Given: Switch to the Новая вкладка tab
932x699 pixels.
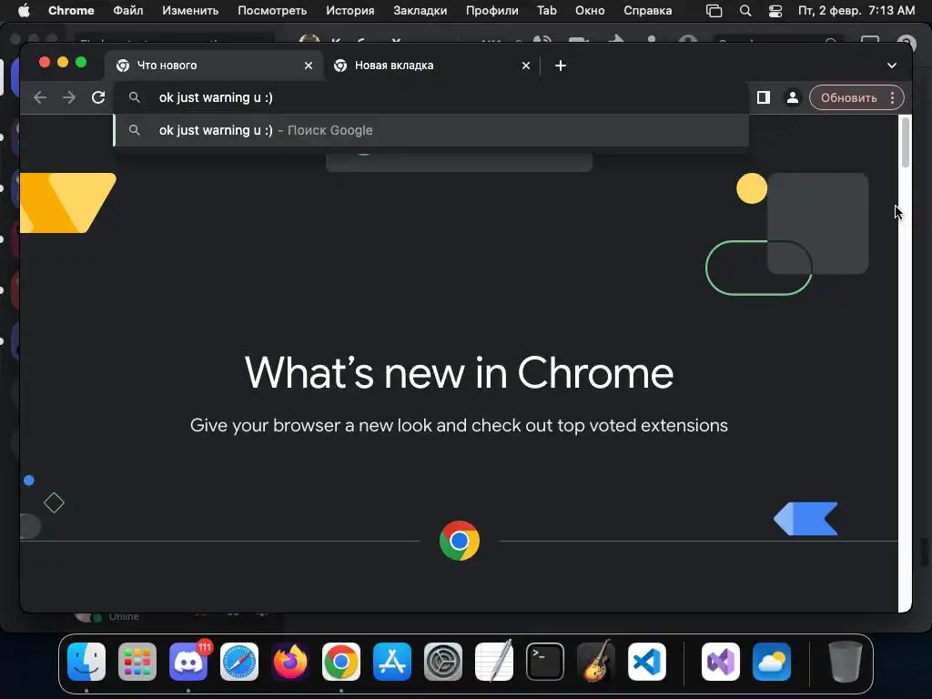Looking at the screenshot, I should point(431,66).
